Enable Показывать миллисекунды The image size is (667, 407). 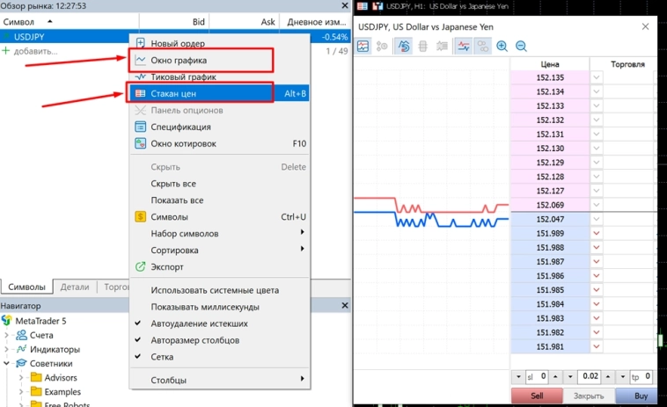pos(205,307)
